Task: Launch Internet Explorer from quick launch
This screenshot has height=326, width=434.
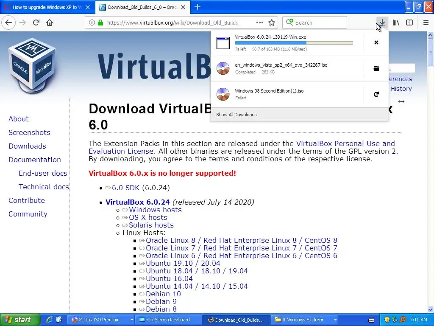Action: tap(50, 320)
